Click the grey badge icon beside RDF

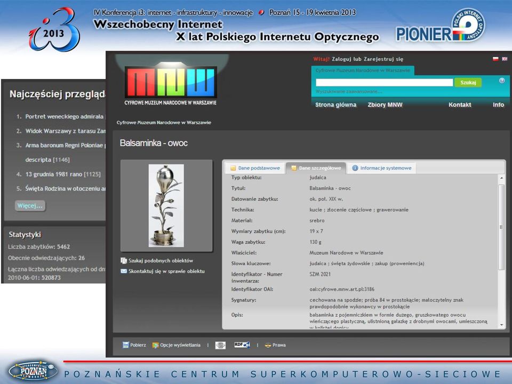(x=220, y=345)
